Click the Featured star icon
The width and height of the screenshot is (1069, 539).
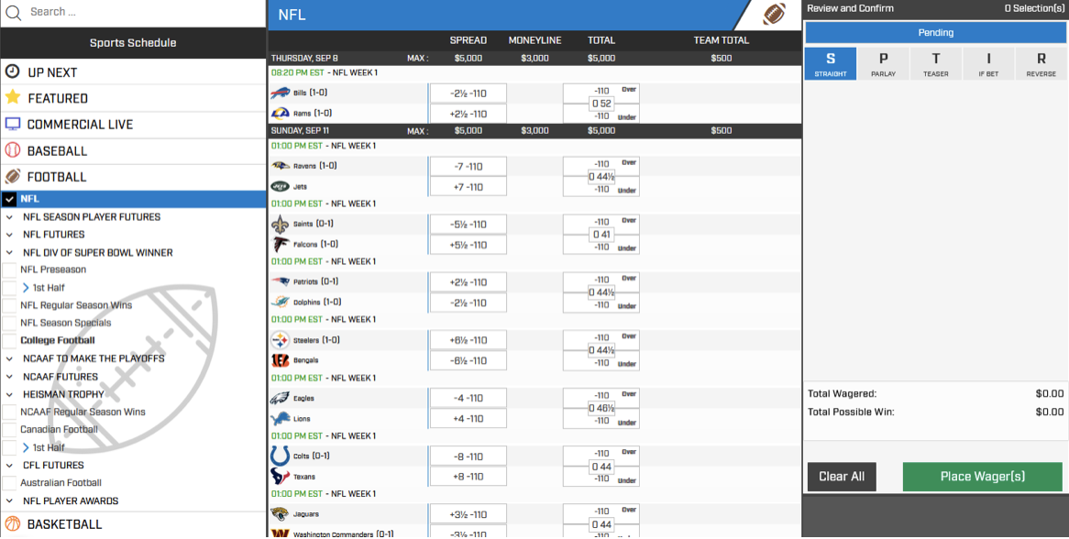12,97
